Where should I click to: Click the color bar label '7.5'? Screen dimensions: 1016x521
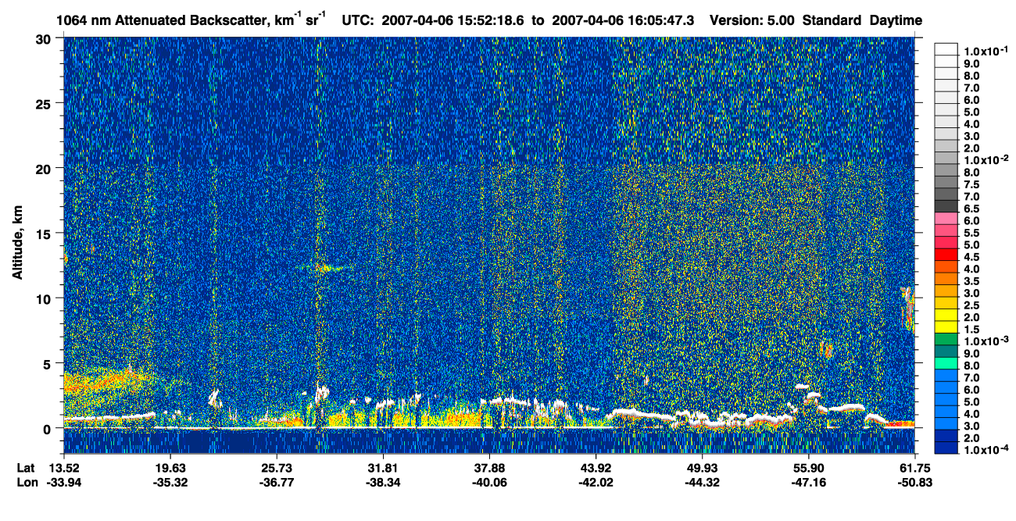pyautogui.click(x=971, y=184)
